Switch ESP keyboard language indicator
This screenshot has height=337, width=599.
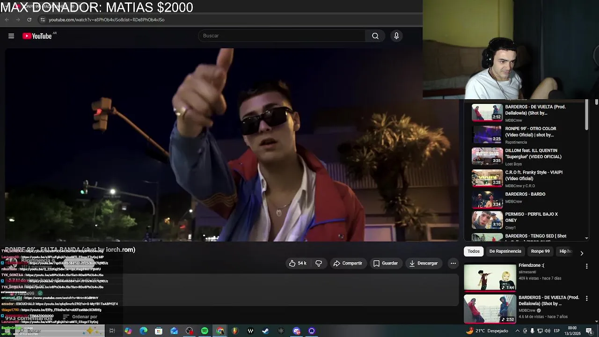[557, 331]
